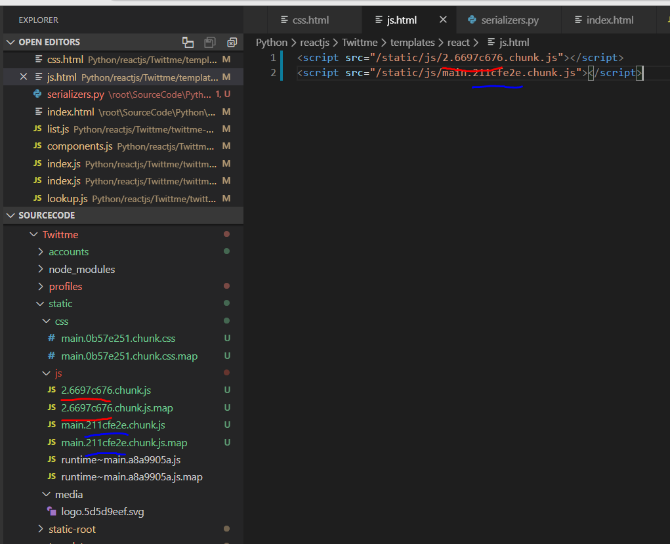Close the js.html editor tab
Image resolution: width=670 pixels, height=544 pixels.
[x=443, y=20]
